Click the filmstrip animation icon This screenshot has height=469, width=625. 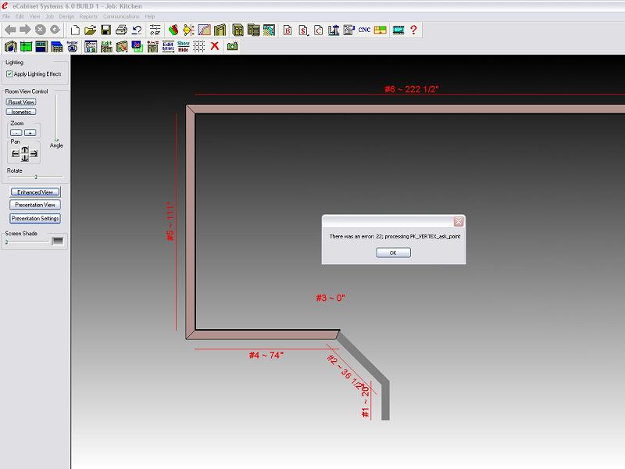(398, 30)
